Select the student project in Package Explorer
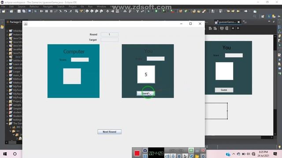 coord(17,112)
